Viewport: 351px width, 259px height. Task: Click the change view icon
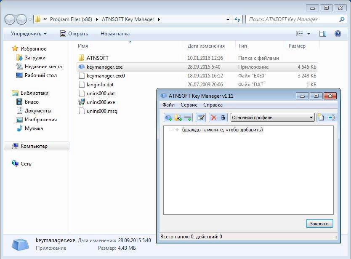300,34
